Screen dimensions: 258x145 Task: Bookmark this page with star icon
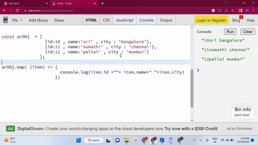pos(233,10)
